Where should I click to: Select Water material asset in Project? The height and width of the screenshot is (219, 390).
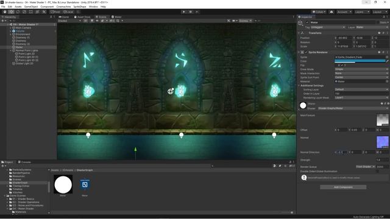(63, 184)
